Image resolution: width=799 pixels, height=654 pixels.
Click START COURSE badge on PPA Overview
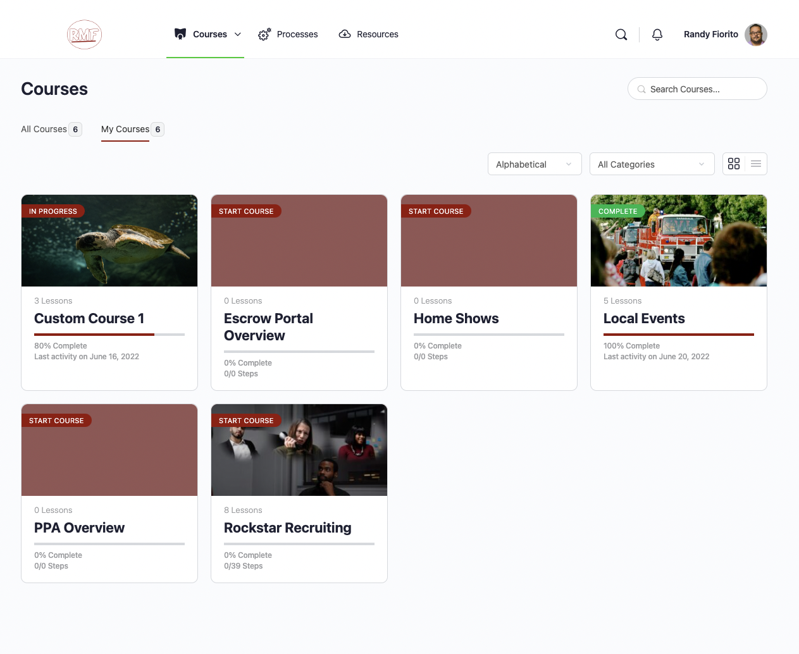tap(56, 421)
